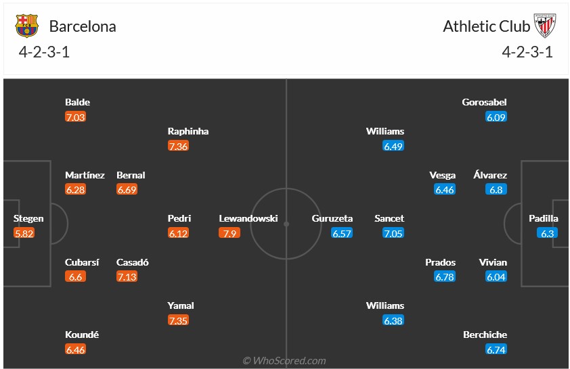
Task: Click player name Guruzeta
Action: point(332,218)
